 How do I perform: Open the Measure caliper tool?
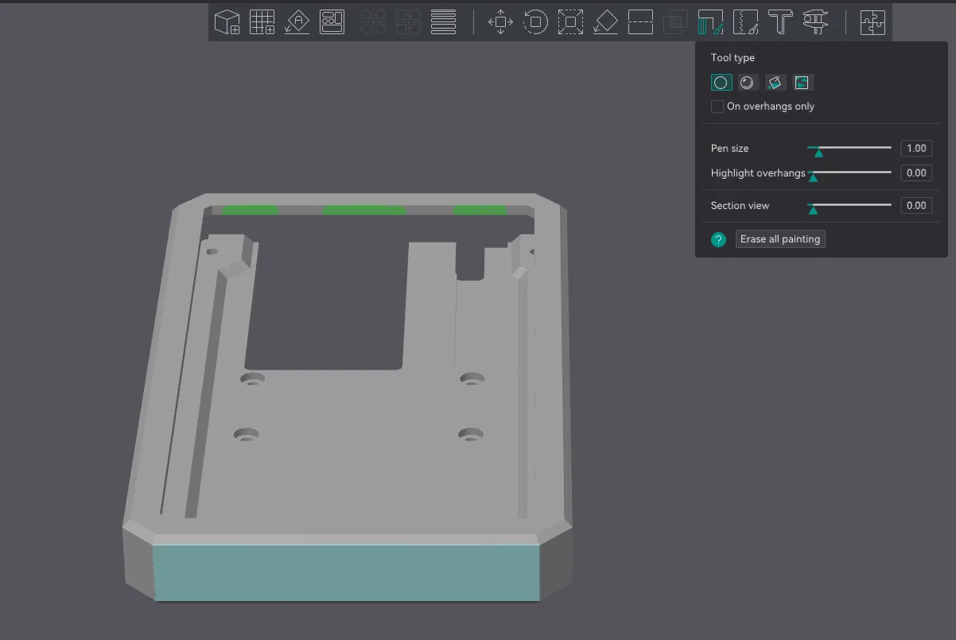(x=815, y=21)
